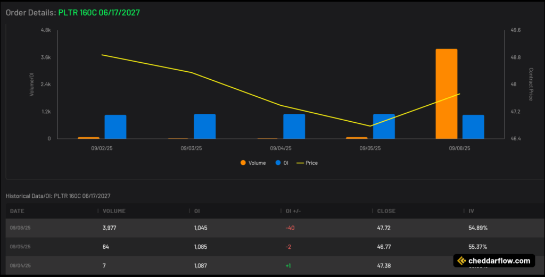This screenshot has width=545, height=277.
Task: Click the Historical Data/OI section heading
Action: click(58, 196)
